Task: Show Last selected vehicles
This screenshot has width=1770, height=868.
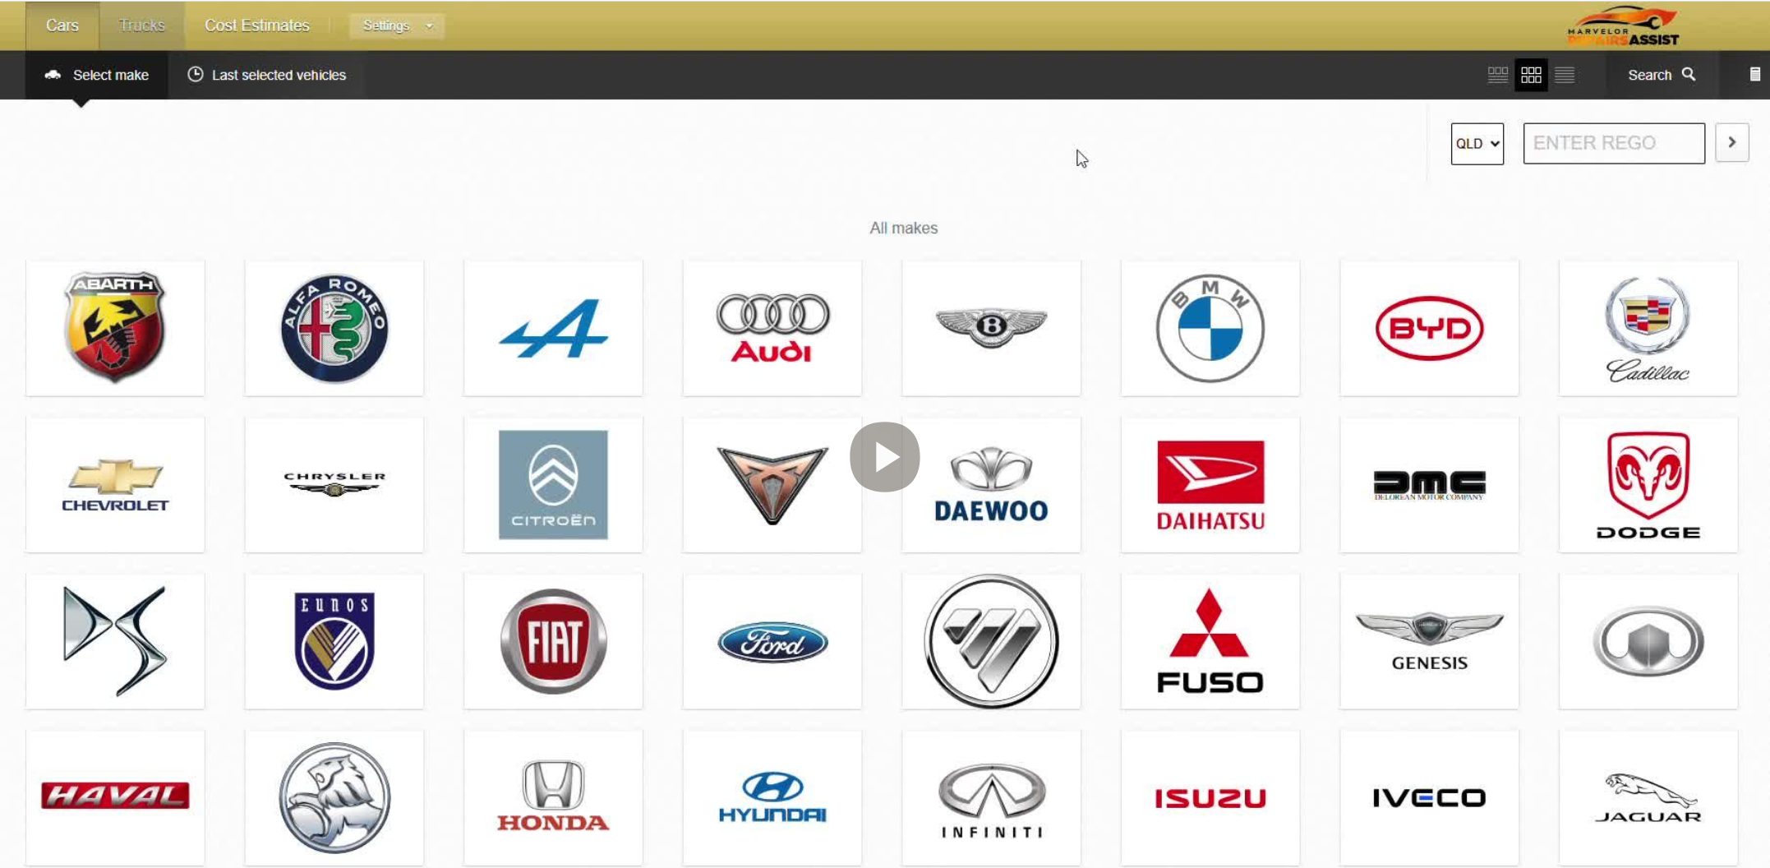Action: coord(267,75)
